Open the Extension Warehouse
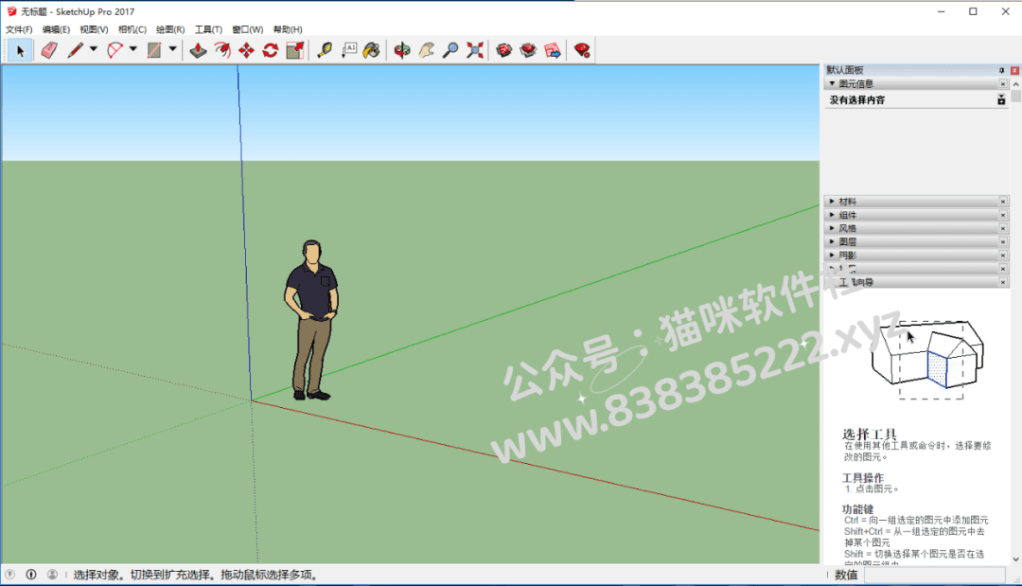Viewport: 1022px width, 586px height. [528, 50]
